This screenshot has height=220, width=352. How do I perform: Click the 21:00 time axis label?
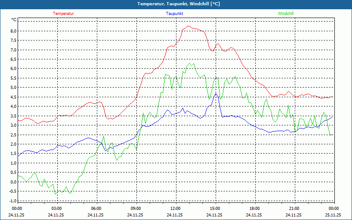294,209
